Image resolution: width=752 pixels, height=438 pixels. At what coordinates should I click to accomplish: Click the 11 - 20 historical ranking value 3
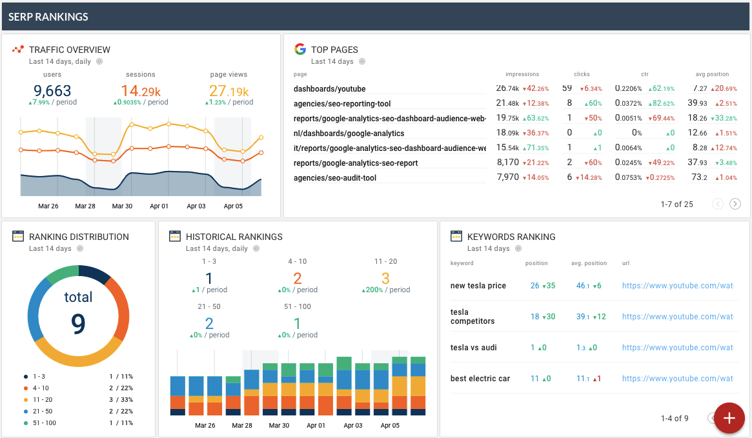pos(385,279)
